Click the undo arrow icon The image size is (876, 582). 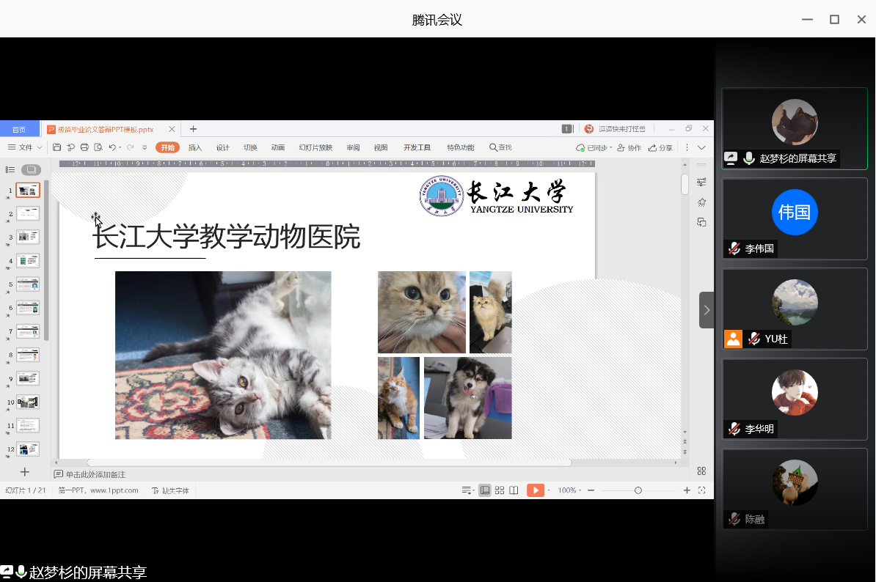112,147
